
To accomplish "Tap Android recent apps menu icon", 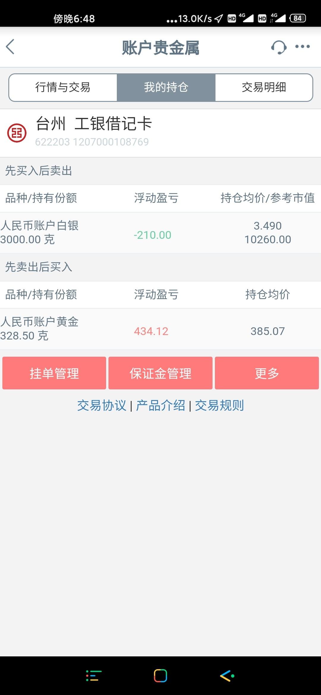I will 94,676.
